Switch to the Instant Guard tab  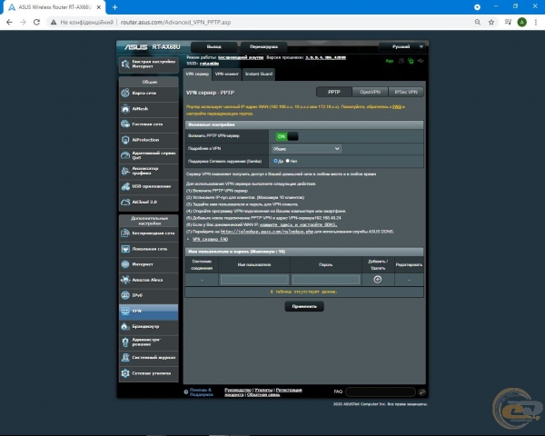(259, 74)
